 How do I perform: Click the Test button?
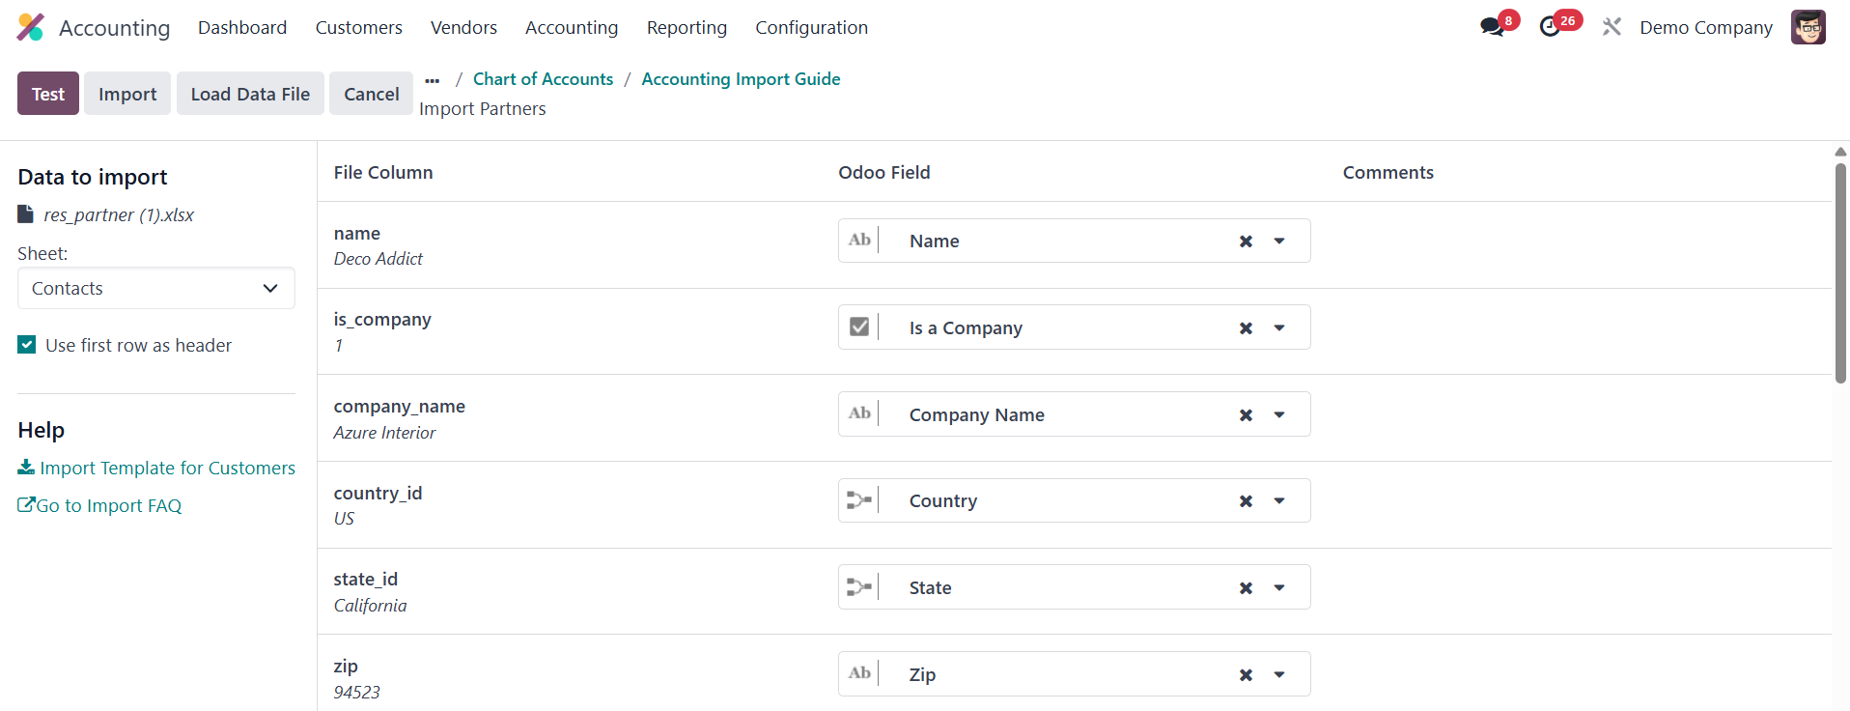coord(48,94)
